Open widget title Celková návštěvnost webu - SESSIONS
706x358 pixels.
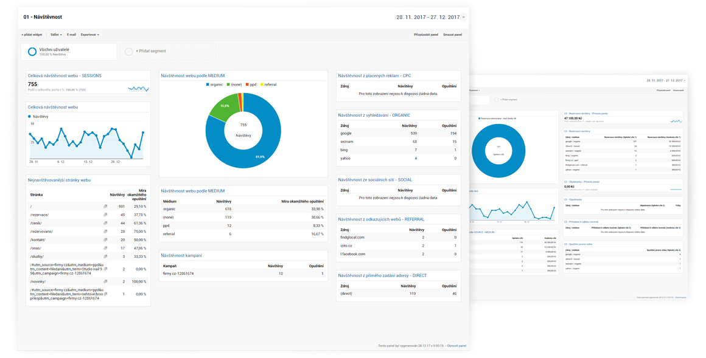65,75
